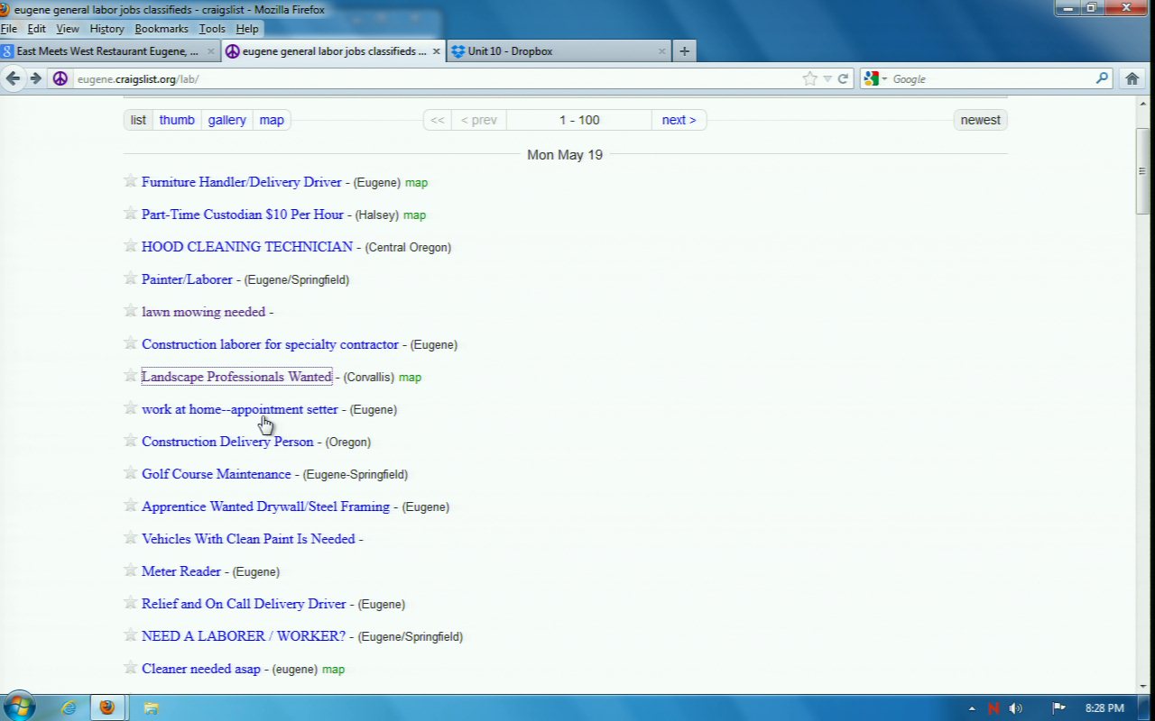Open a new tab with the plus button
Viewport: 1155px width, 721px height.
[x=684, y=51]
